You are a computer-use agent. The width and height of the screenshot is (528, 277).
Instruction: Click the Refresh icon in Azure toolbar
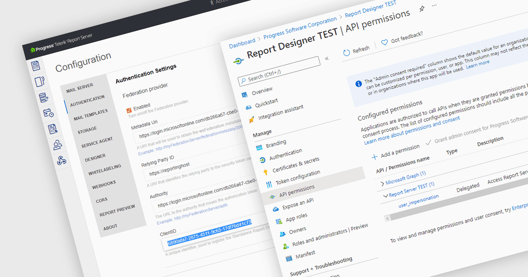346,52
